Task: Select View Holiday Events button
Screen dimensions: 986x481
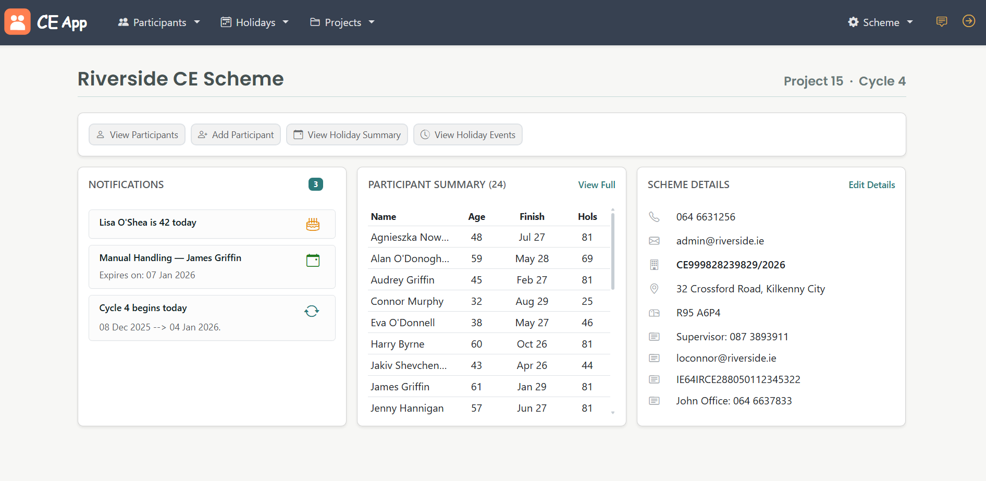Action: [467, 135]
